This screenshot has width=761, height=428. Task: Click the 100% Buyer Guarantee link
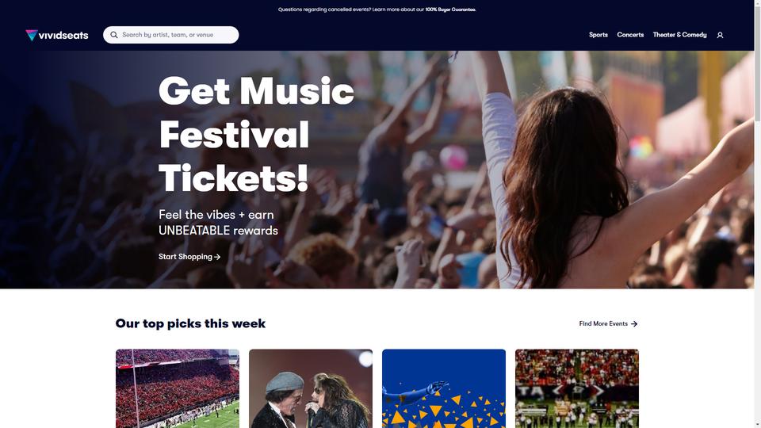pos(450,10)
